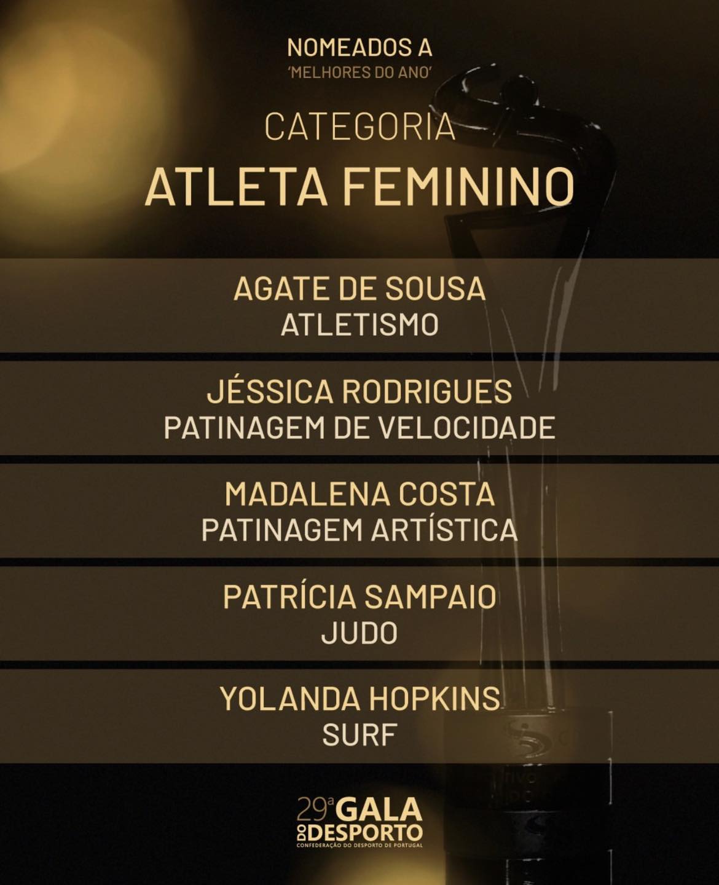This screenshot has height=885, width=719.
Task: Click "PATINAGEM DE VELOCIDADE" text
Action: pos(359,428)
